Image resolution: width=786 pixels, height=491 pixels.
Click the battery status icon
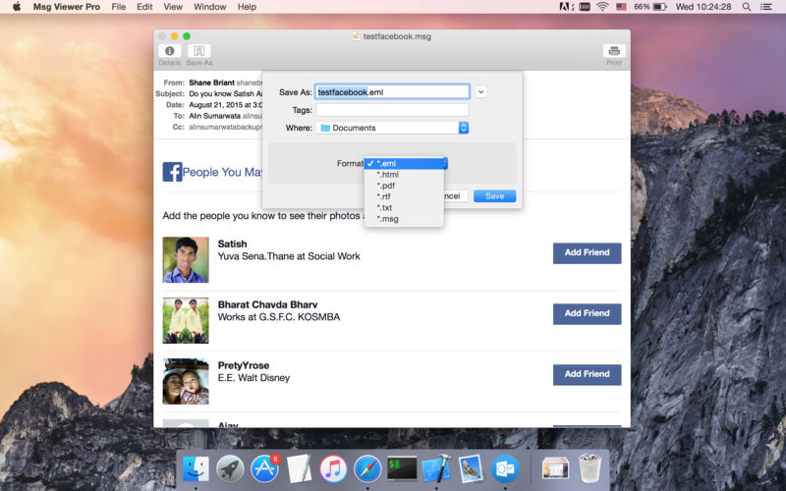coord(660,7)
